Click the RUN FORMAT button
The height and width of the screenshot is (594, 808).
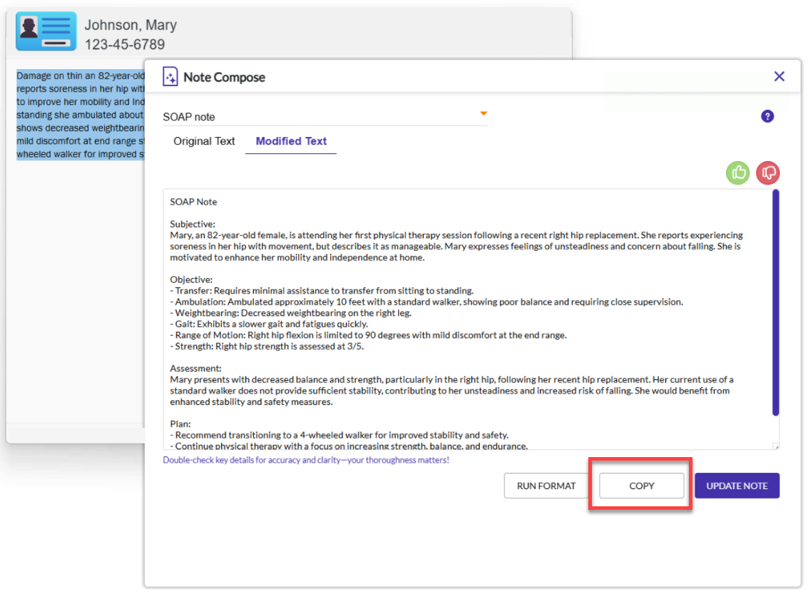pos(546,486)
